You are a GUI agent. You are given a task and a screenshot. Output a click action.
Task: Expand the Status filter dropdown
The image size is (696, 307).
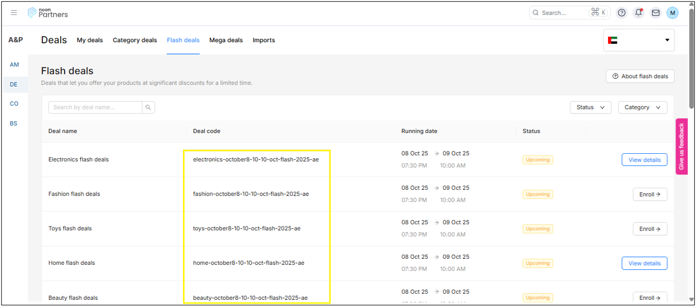click(x=590, y=107)
